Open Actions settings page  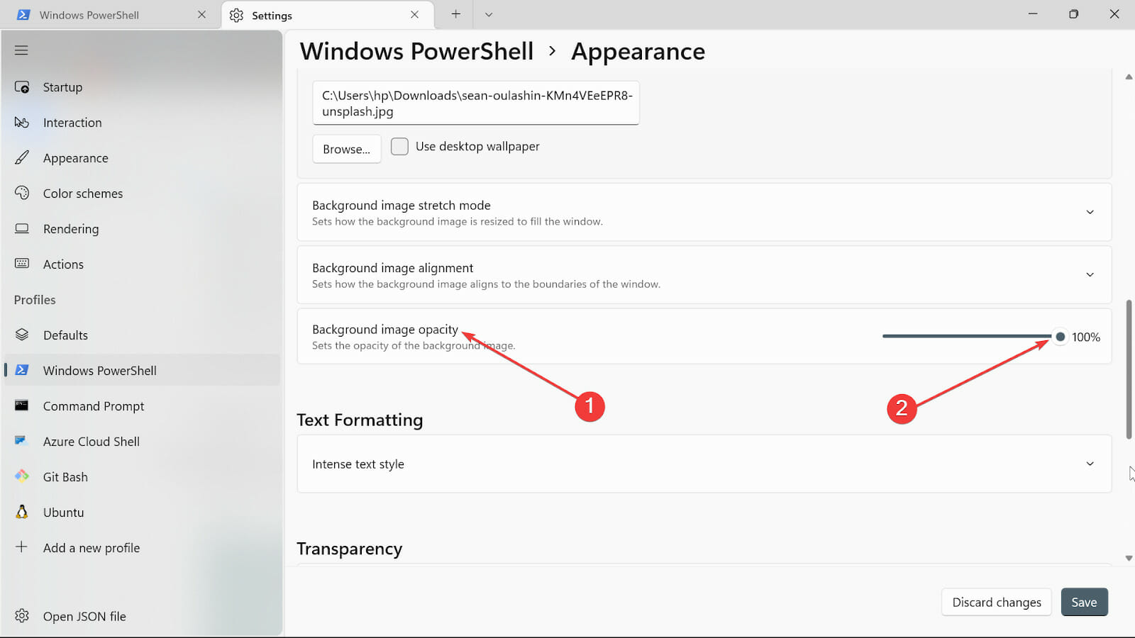[x=142, y=264]
